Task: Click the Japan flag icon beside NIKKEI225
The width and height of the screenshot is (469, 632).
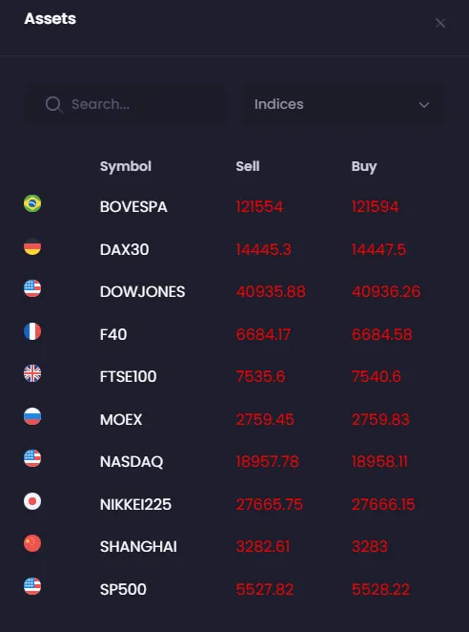Action: [x=32, y=501]
